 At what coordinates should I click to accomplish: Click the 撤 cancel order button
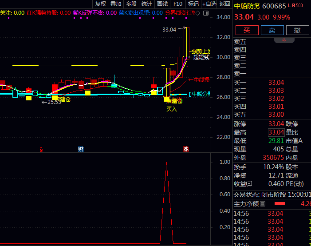coord(297,30)
